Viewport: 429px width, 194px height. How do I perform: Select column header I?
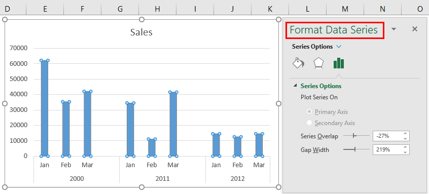coord(195,9)
